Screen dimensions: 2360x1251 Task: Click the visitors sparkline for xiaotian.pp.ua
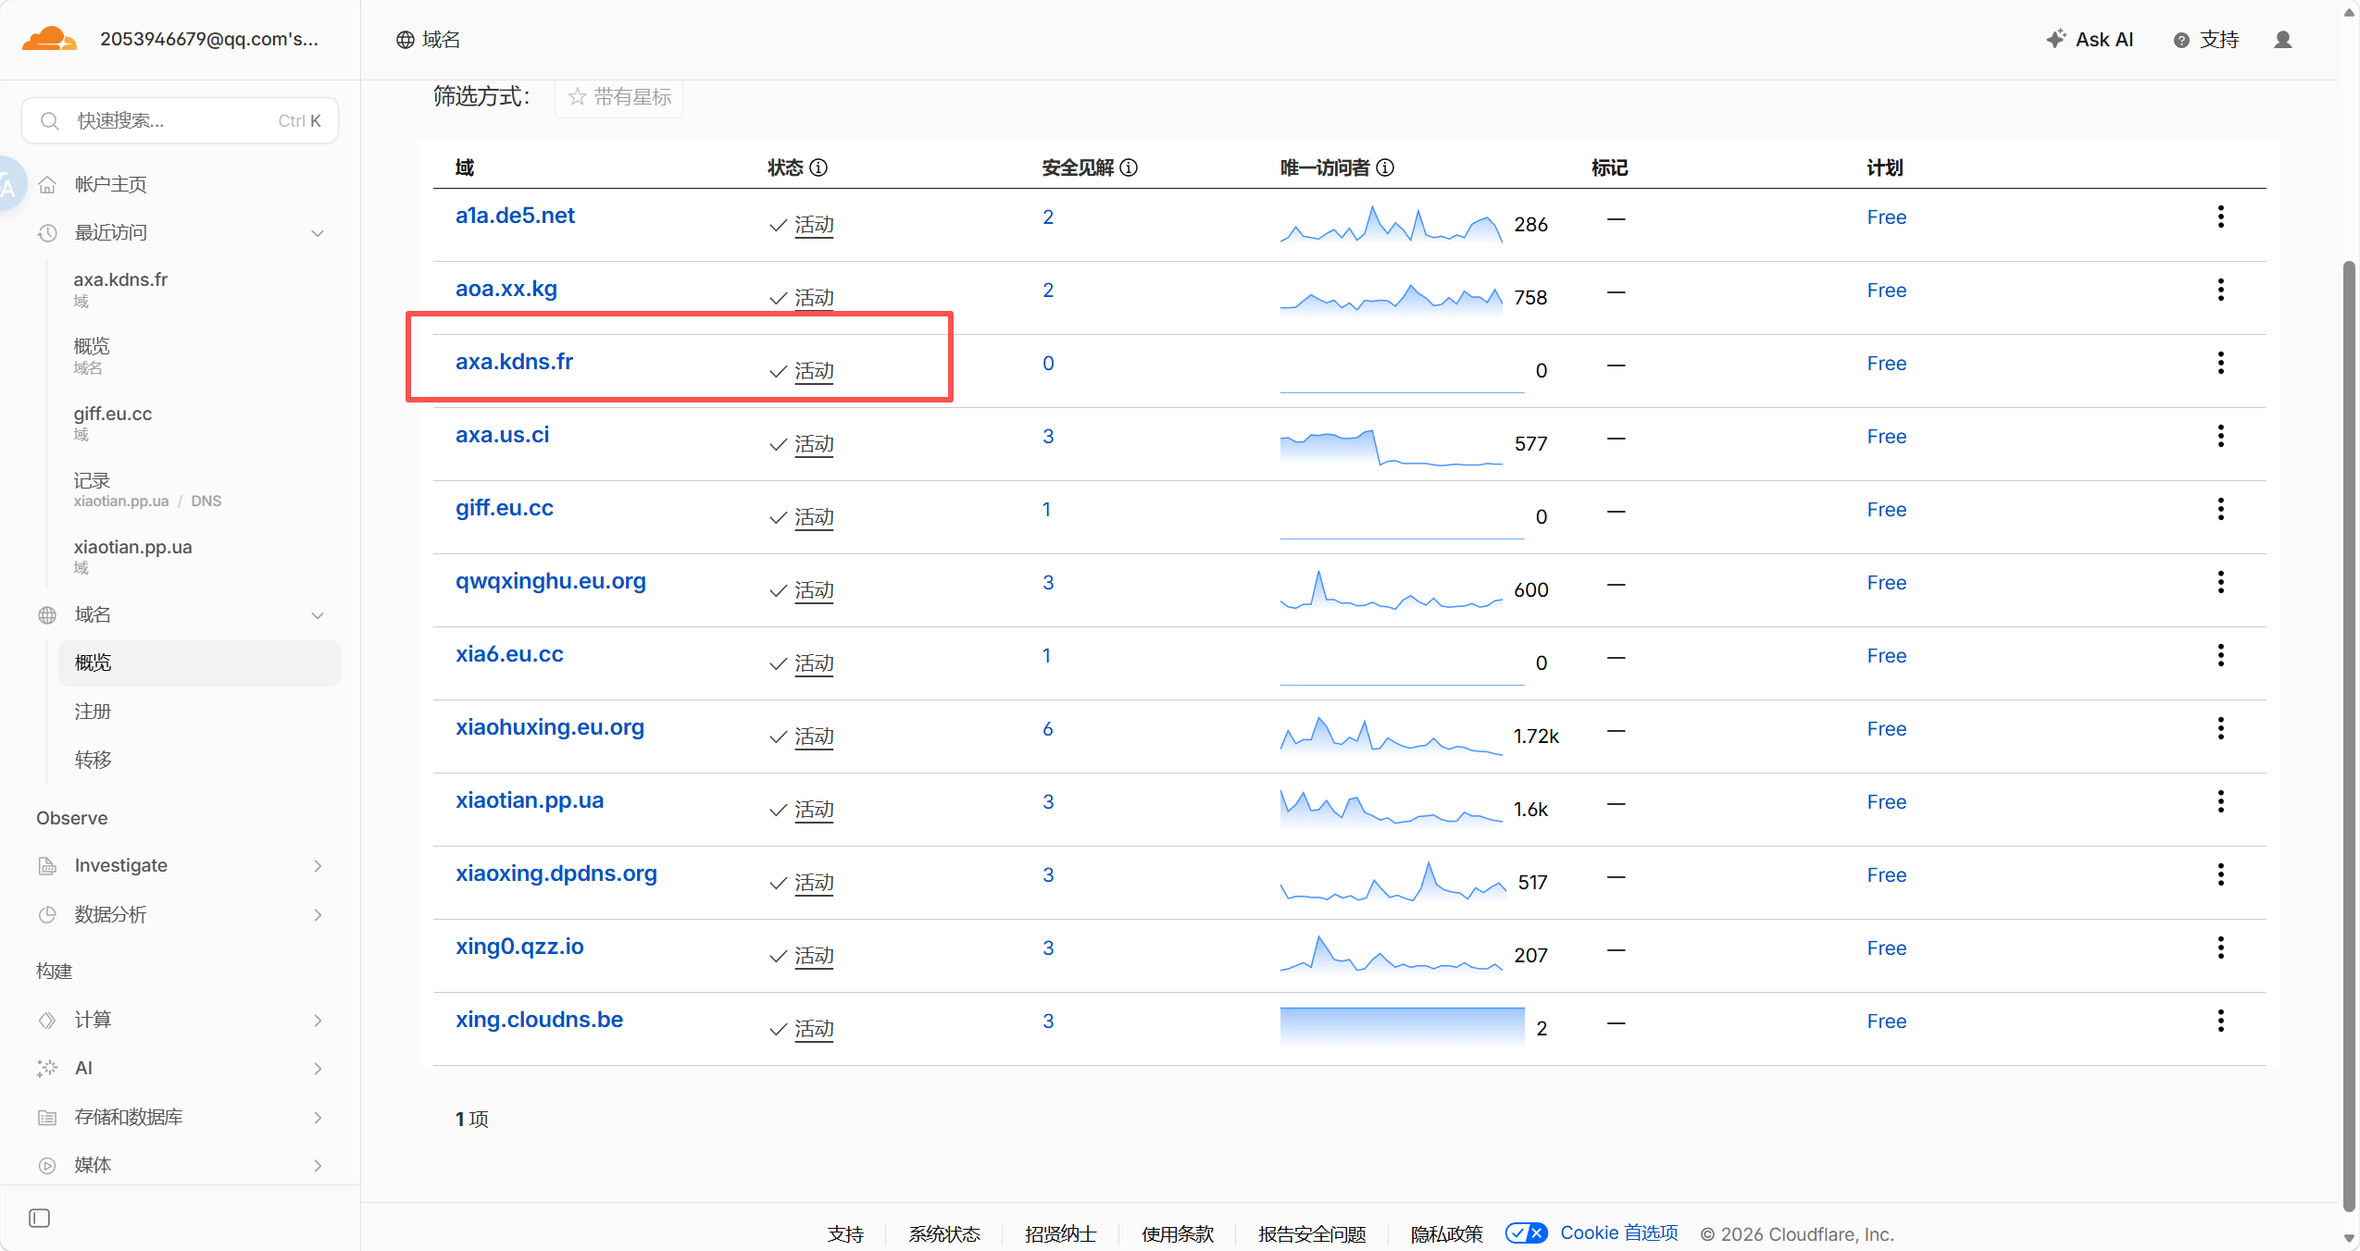click(x=1391, y=807)
